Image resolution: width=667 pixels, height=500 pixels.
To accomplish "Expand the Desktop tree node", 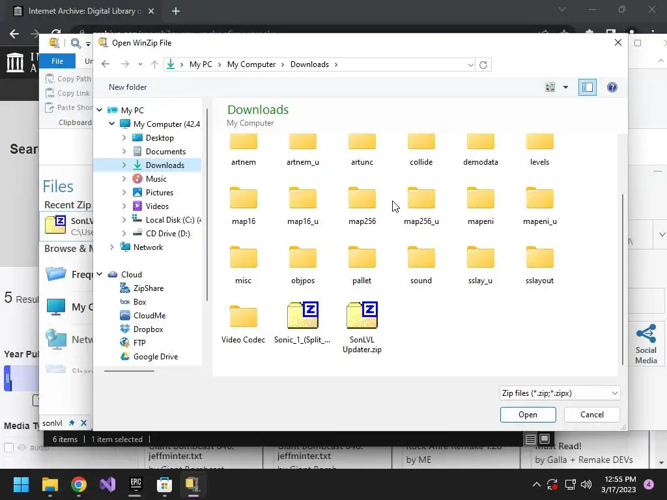I will pyautogui.click(x=124, y=138).
